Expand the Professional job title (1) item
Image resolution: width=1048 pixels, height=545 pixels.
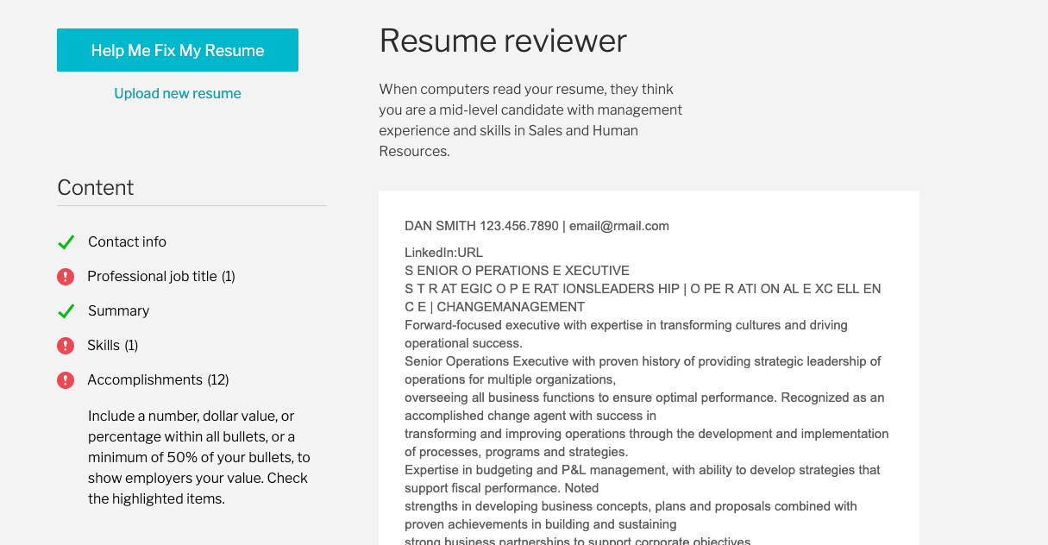tap(160, 277)
